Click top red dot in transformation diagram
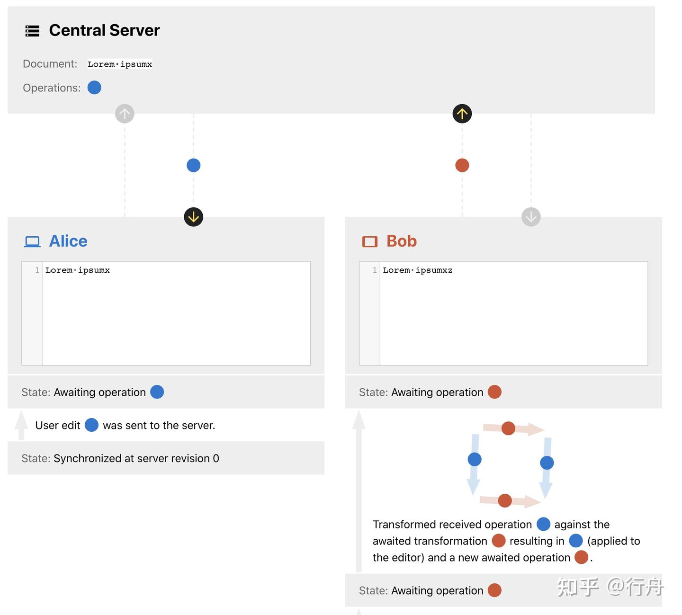The width and height of the screenshot is (682, 615). [508, 428]
